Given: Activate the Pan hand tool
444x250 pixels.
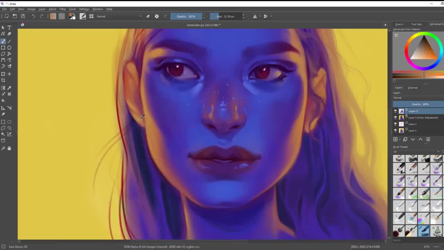Looking at the screenshot, I should coord(9,148).
